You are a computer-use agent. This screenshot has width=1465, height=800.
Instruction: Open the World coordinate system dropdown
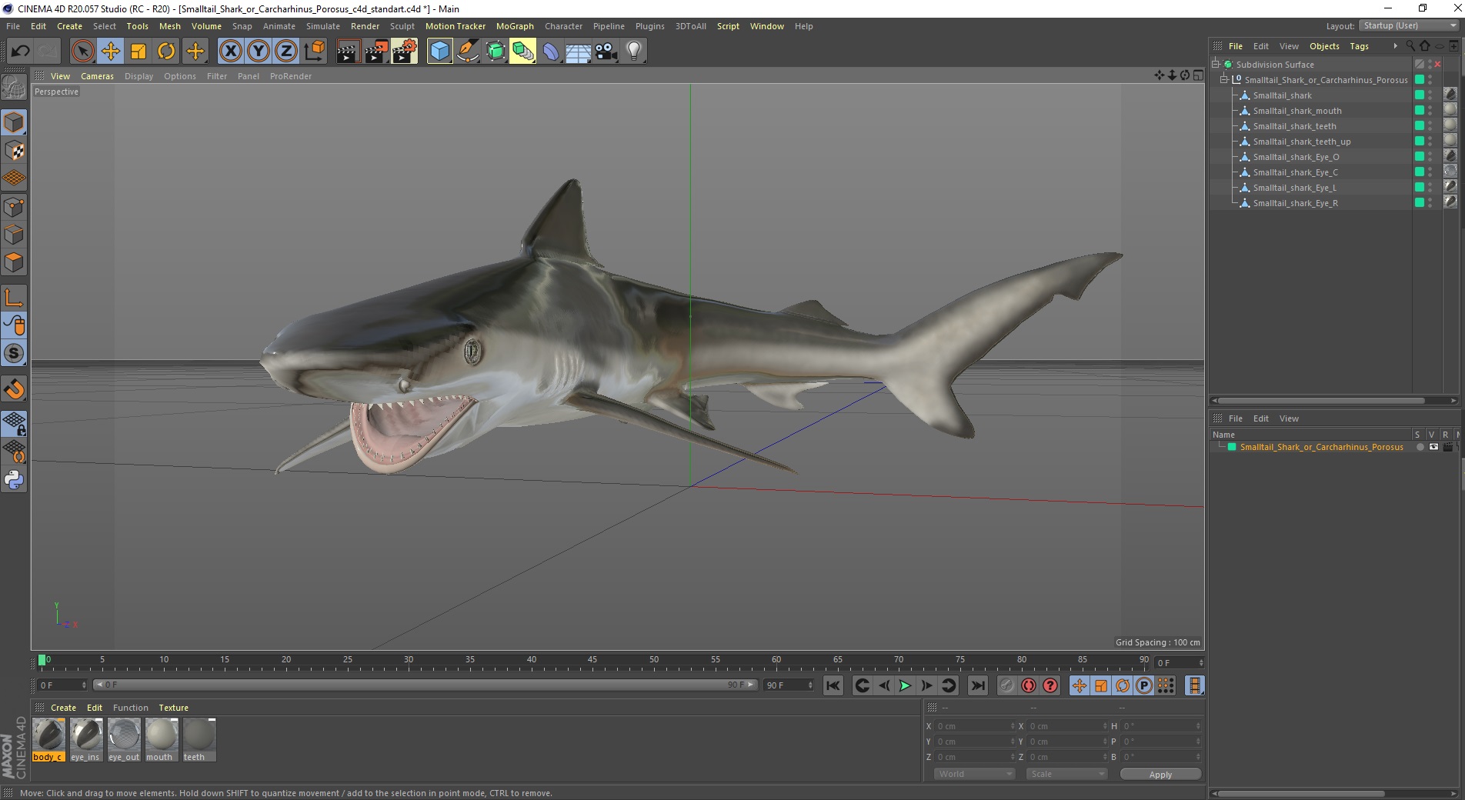pyautogui.click(x=973, y=774)
